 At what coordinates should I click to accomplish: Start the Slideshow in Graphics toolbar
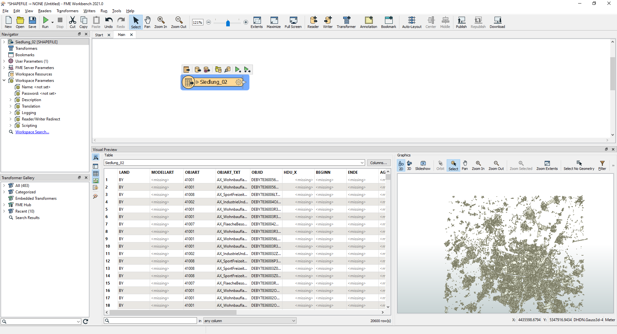(x=423, y=165)
